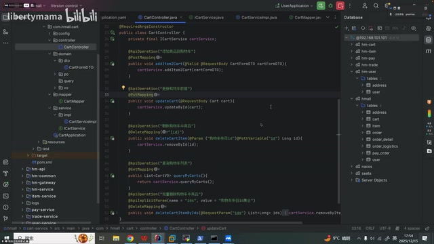This screenshot has height=244, width=434.
Task: Open IDE settings gear
Action: pos(387,5)
